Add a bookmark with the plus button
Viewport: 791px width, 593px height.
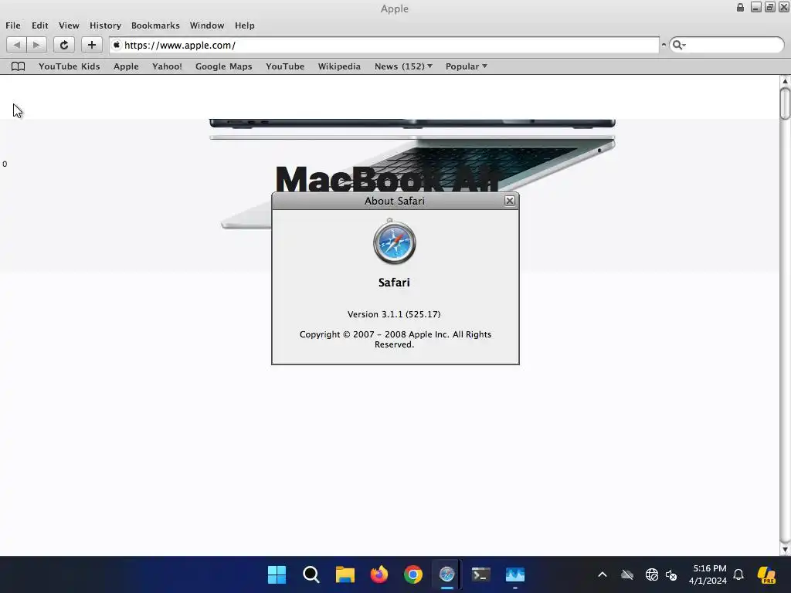pos(92,45)
